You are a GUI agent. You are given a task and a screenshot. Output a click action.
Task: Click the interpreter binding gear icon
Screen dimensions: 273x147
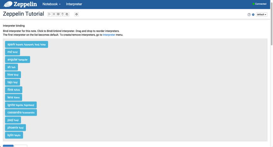[253, 15]
